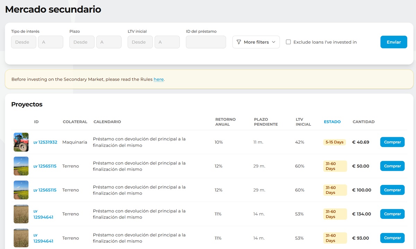416x249 pixels.
Task: Open the crop thumbnail in the € 93.00 row
Action: pos(21,238)
